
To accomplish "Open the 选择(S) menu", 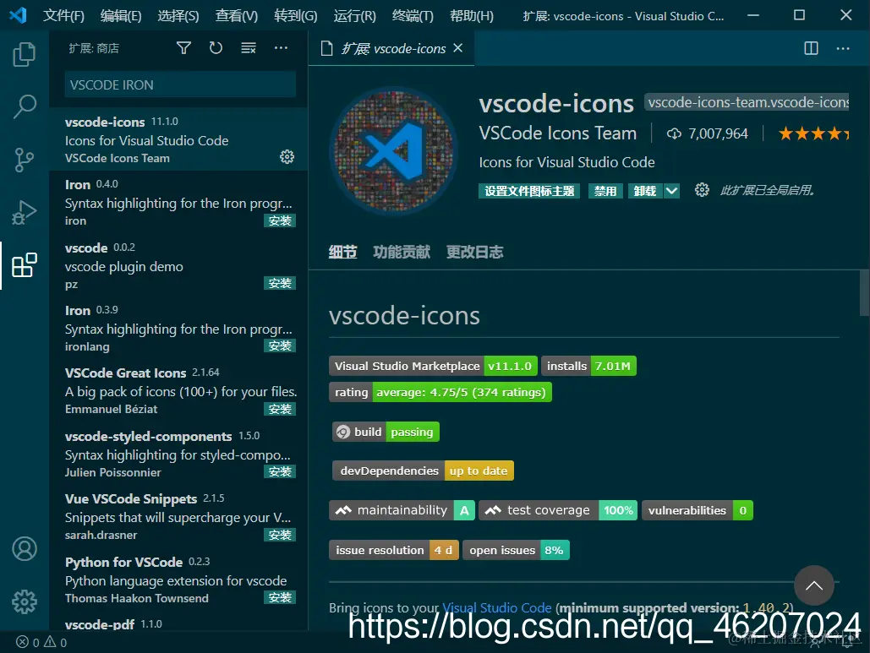I will click(178, 15).
